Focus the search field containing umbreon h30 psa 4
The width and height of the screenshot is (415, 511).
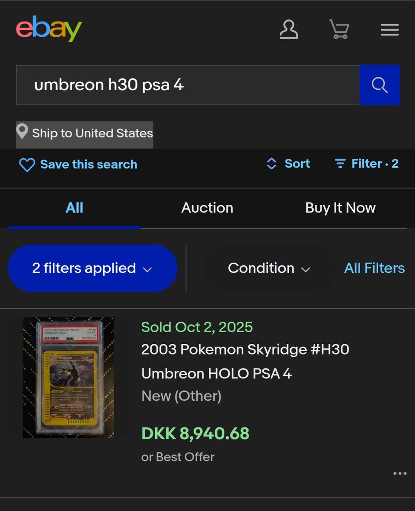point(188,85)
